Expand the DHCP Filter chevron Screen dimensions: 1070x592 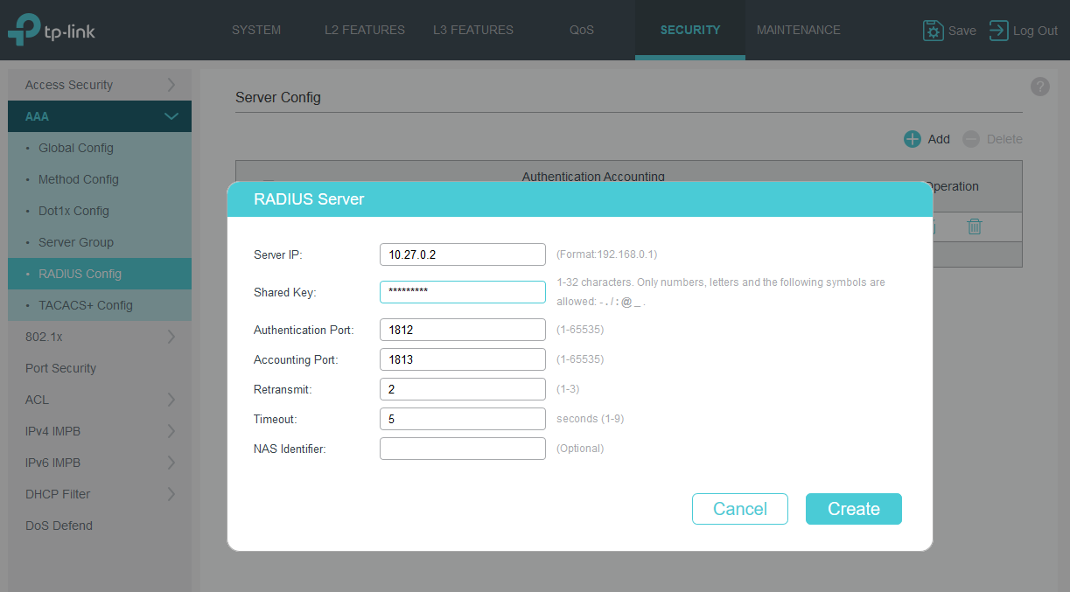[x=171, y=494]
